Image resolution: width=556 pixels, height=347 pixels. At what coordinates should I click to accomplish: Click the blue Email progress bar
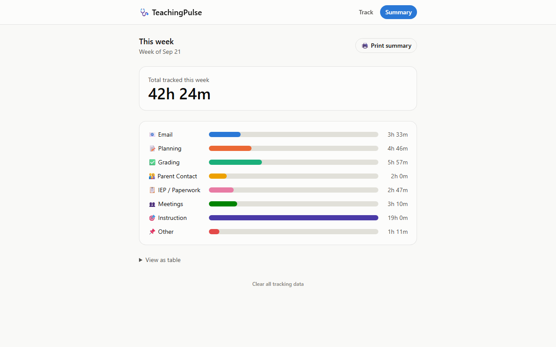pos(225,134)
